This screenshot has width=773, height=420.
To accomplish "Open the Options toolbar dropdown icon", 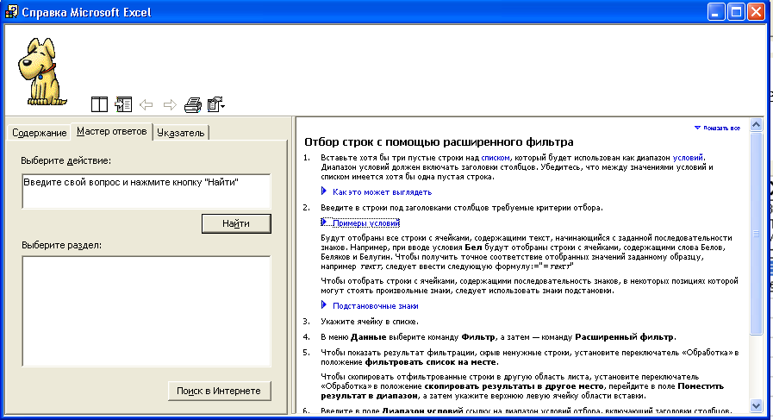I will pyautogui.click(x=216, y=104).
